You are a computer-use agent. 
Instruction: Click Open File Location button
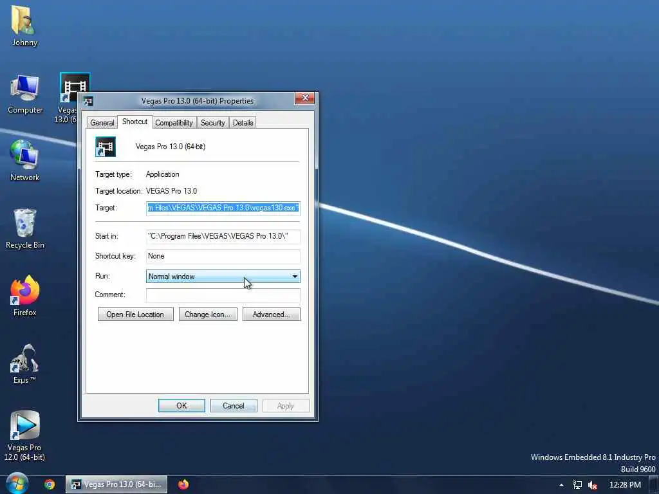pos(135,315)
